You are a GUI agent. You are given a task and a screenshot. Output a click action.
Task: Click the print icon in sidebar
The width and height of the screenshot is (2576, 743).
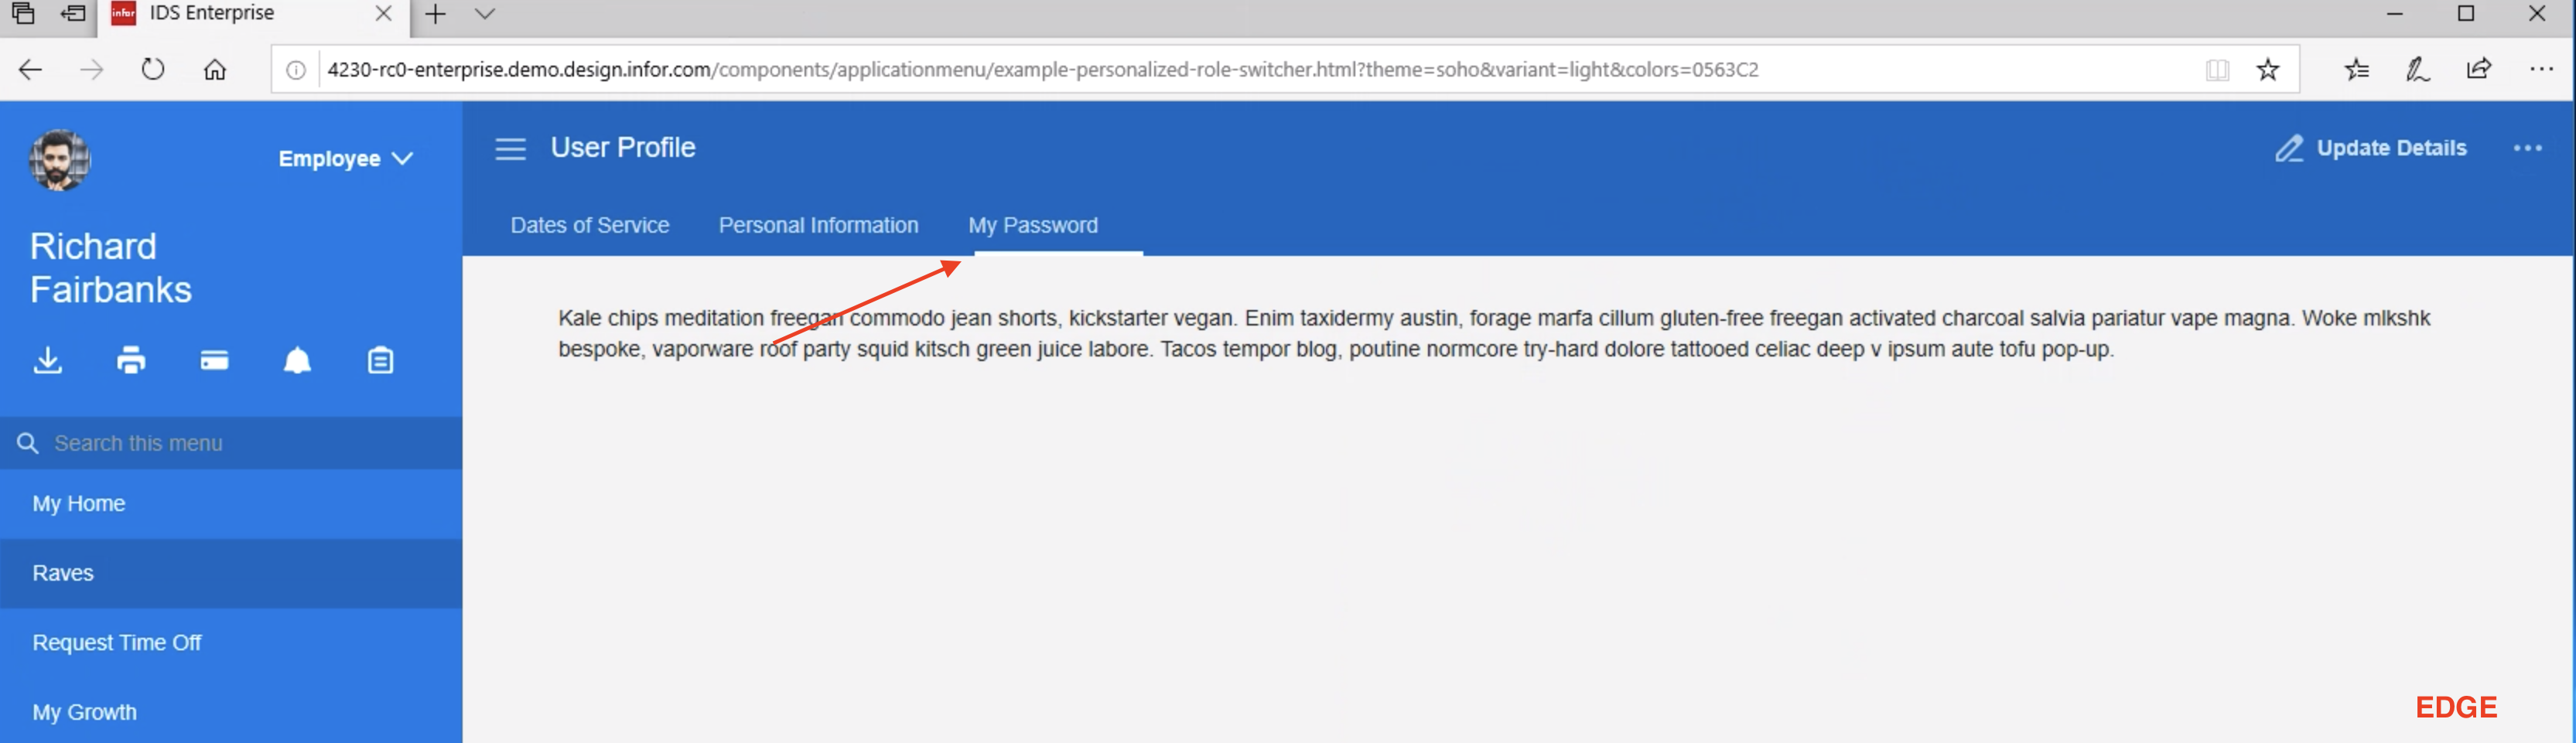tap(131, 360)
